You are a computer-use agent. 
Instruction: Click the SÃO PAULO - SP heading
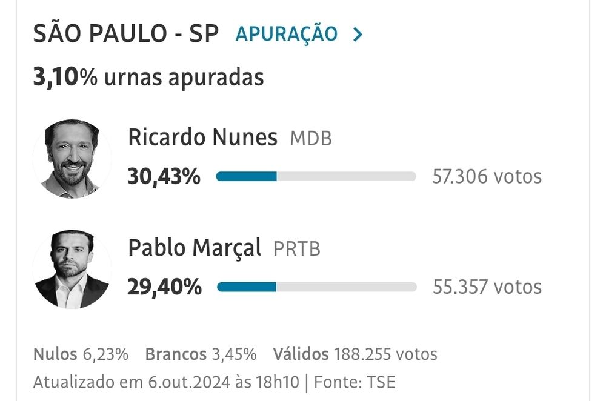(x=126, y=33)
